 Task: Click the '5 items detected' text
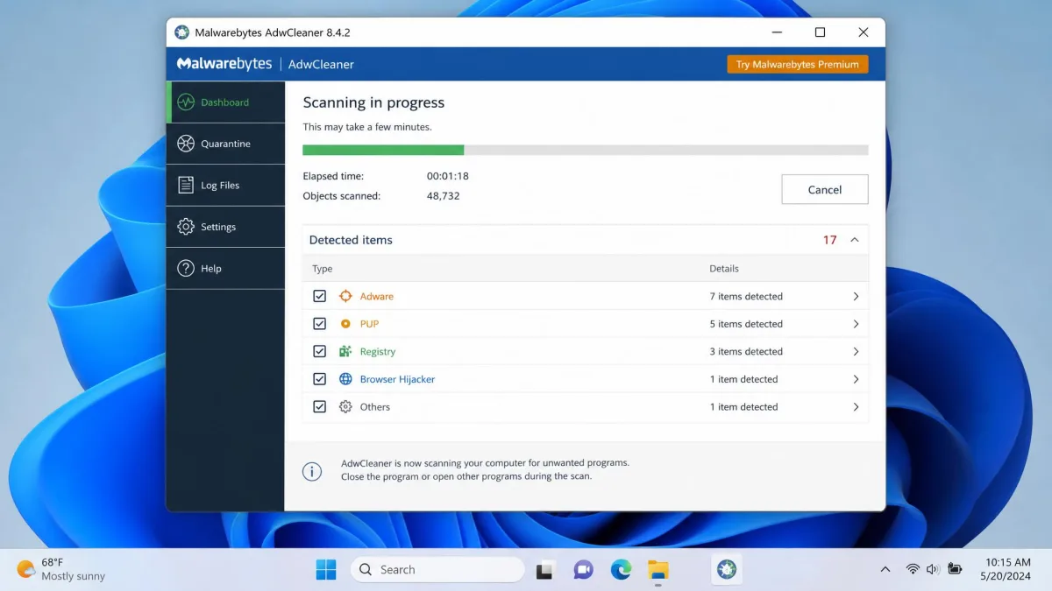[746, 324]
